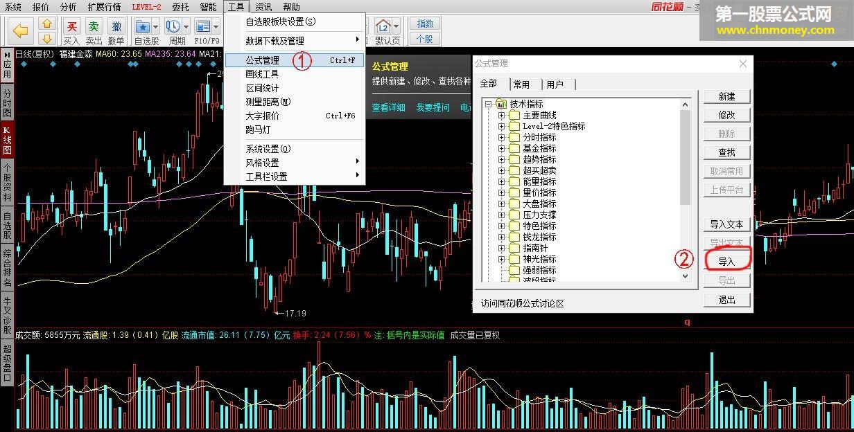Expand the 量价指标 tree node
Screen dimensions: 854x432
click(x=502, y=192)
